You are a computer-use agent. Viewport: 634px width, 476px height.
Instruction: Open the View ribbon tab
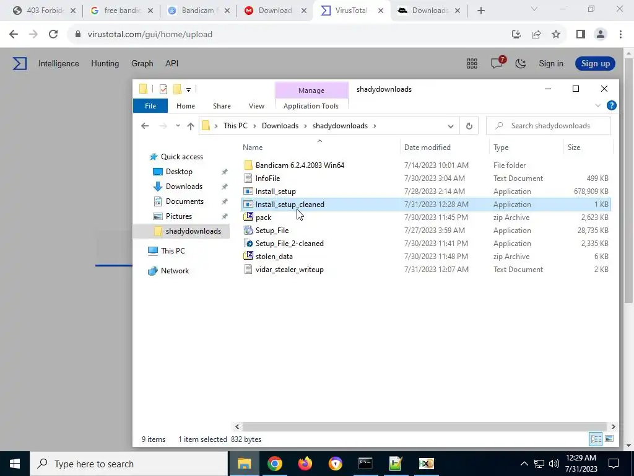point(256,105)
